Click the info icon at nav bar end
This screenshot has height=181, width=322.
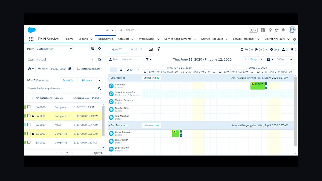point(294,39)
